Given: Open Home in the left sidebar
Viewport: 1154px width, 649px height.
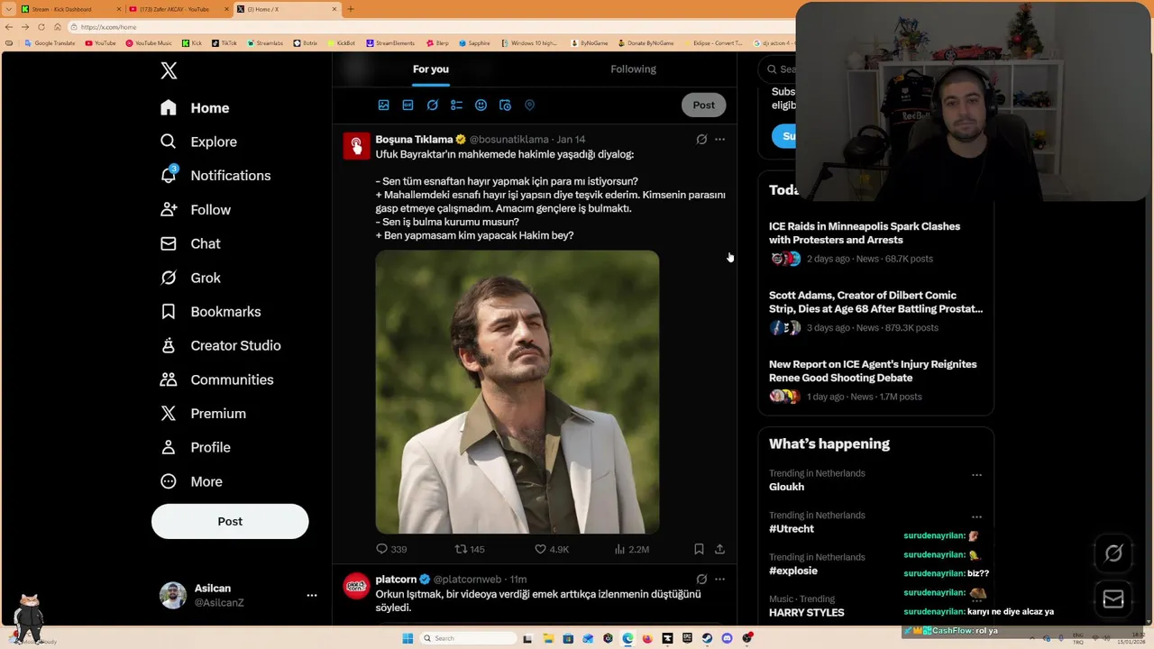Looking at the screenshot, I should point(195,108).
